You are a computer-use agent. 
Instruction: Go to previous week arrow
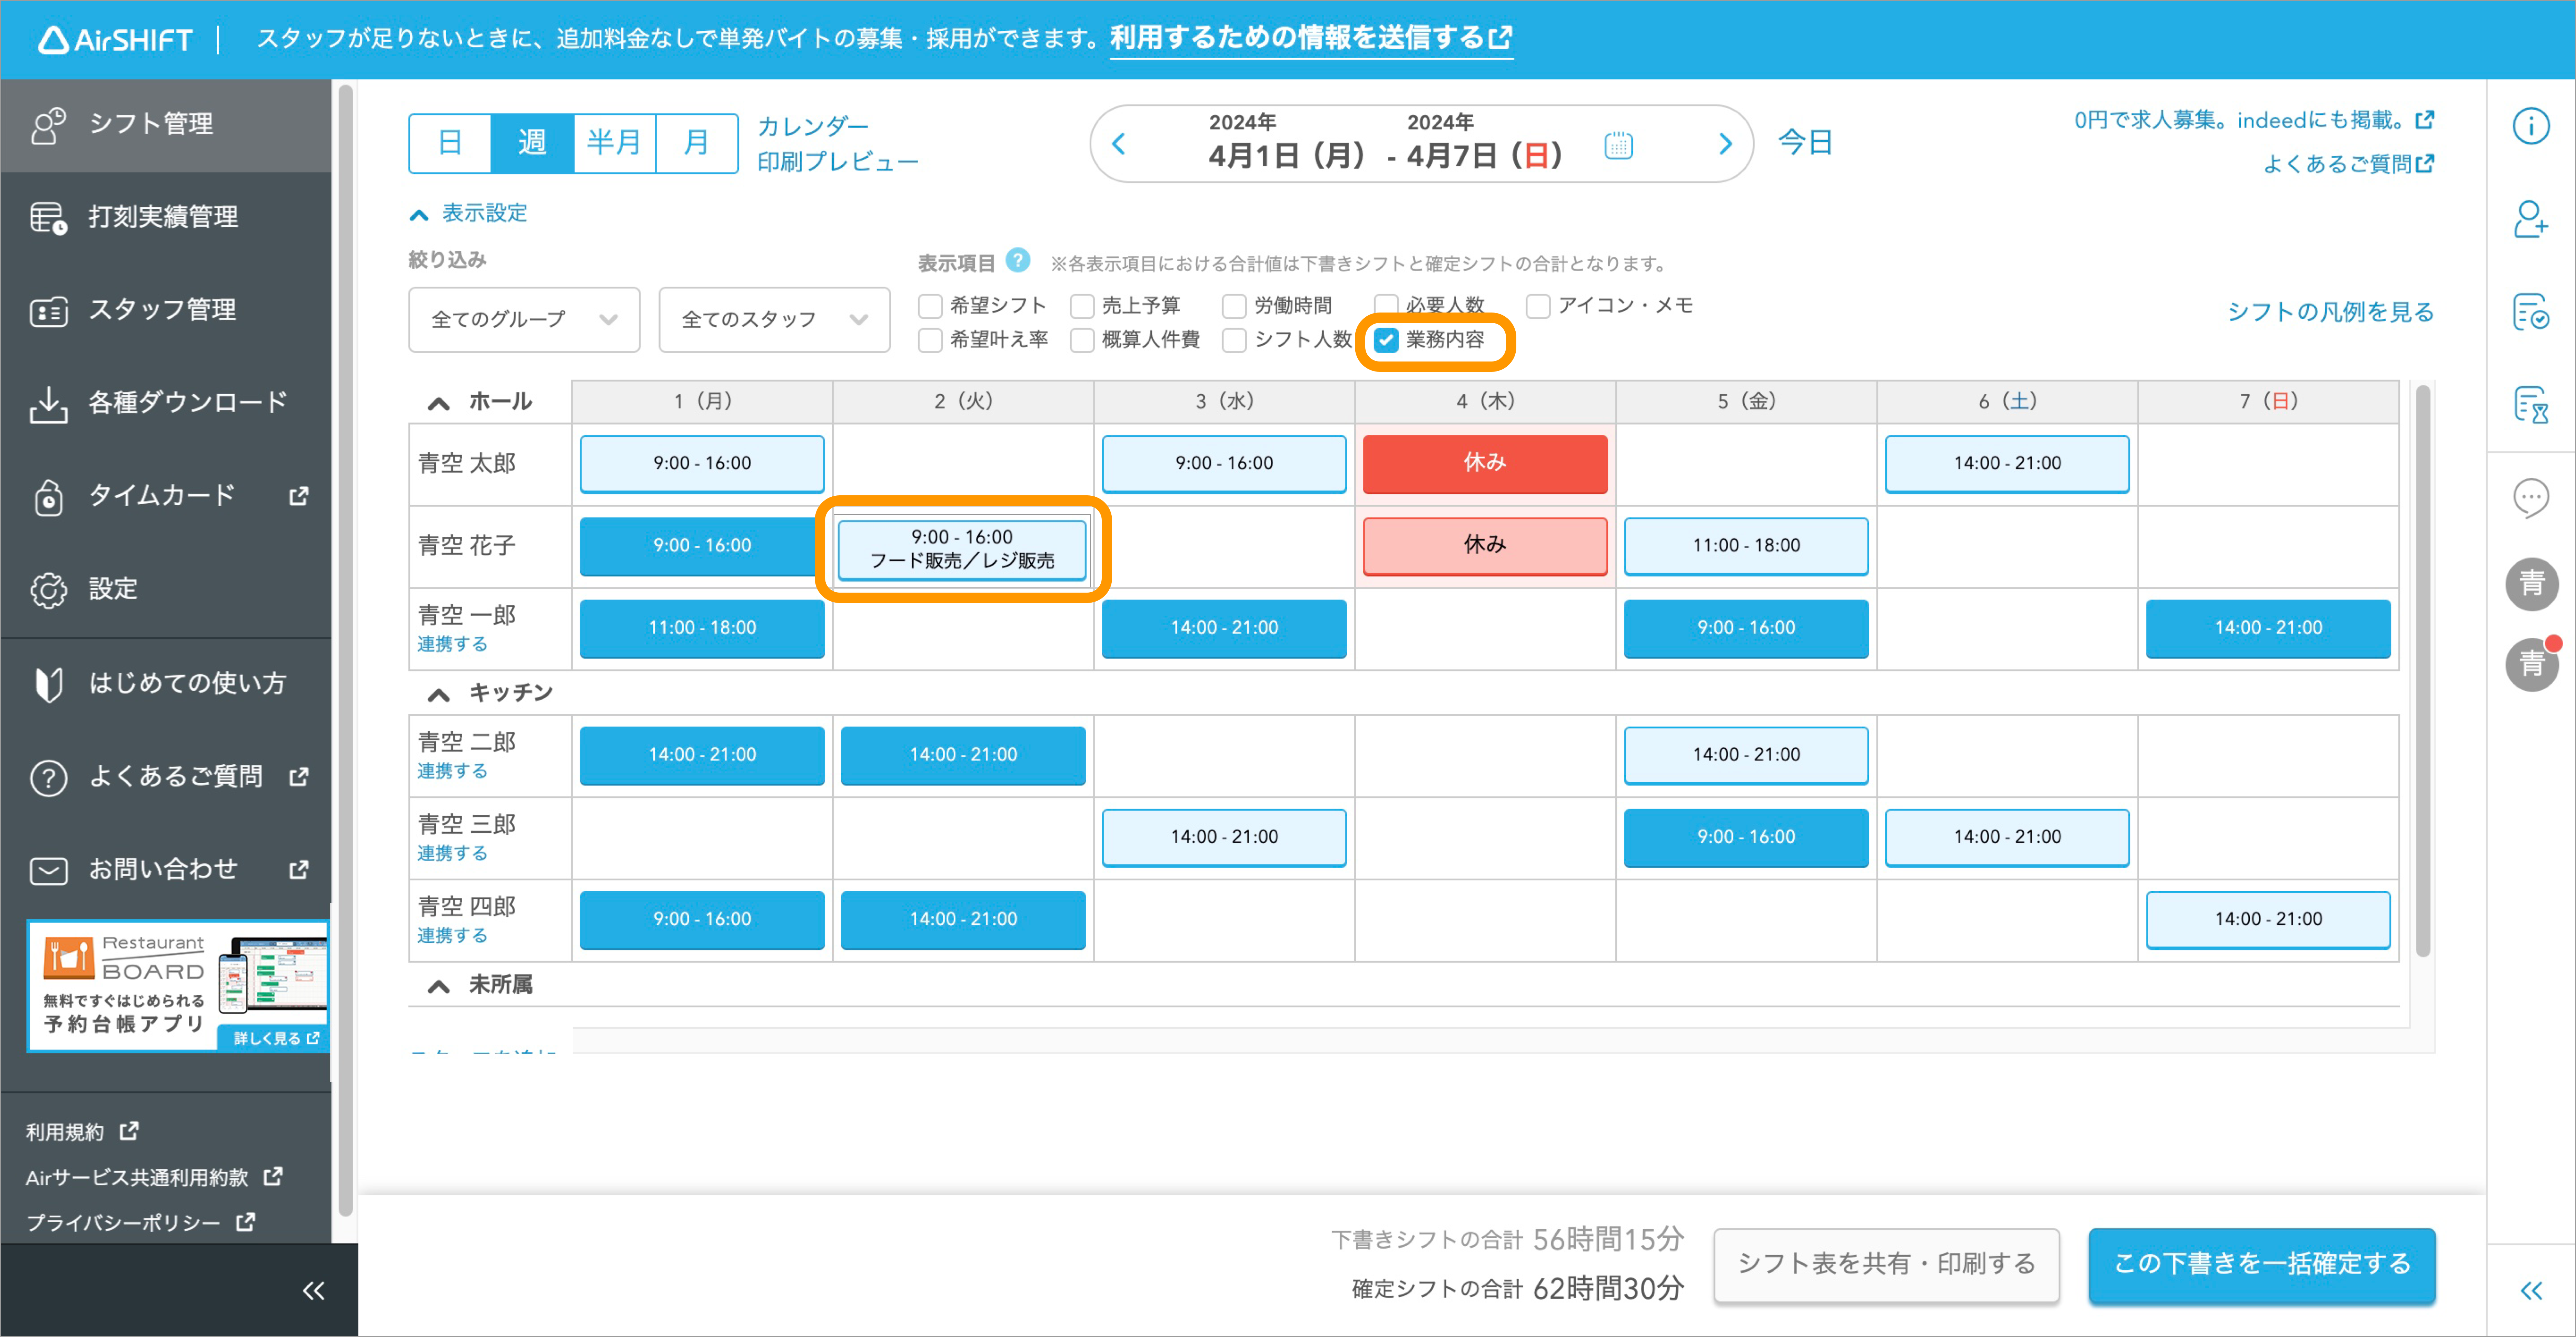point(1119,144)
